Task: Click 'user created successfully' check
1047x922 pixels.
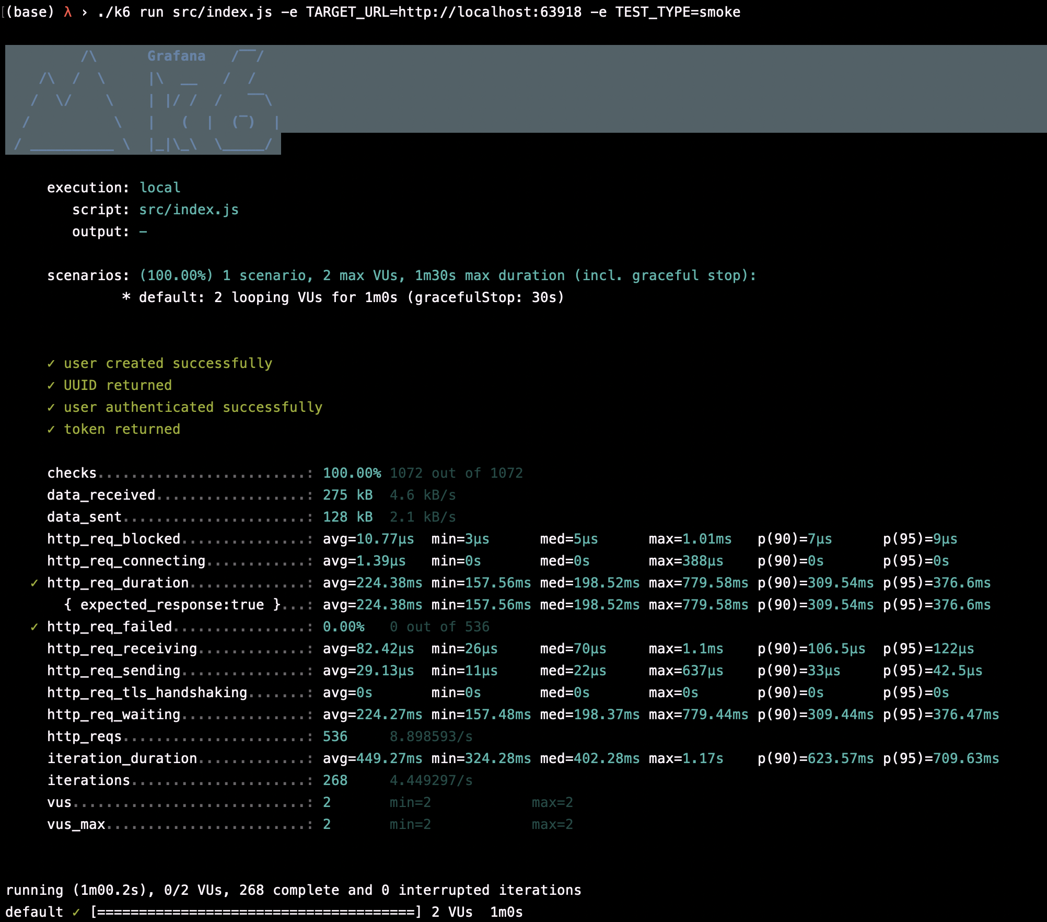Action: 160,363
